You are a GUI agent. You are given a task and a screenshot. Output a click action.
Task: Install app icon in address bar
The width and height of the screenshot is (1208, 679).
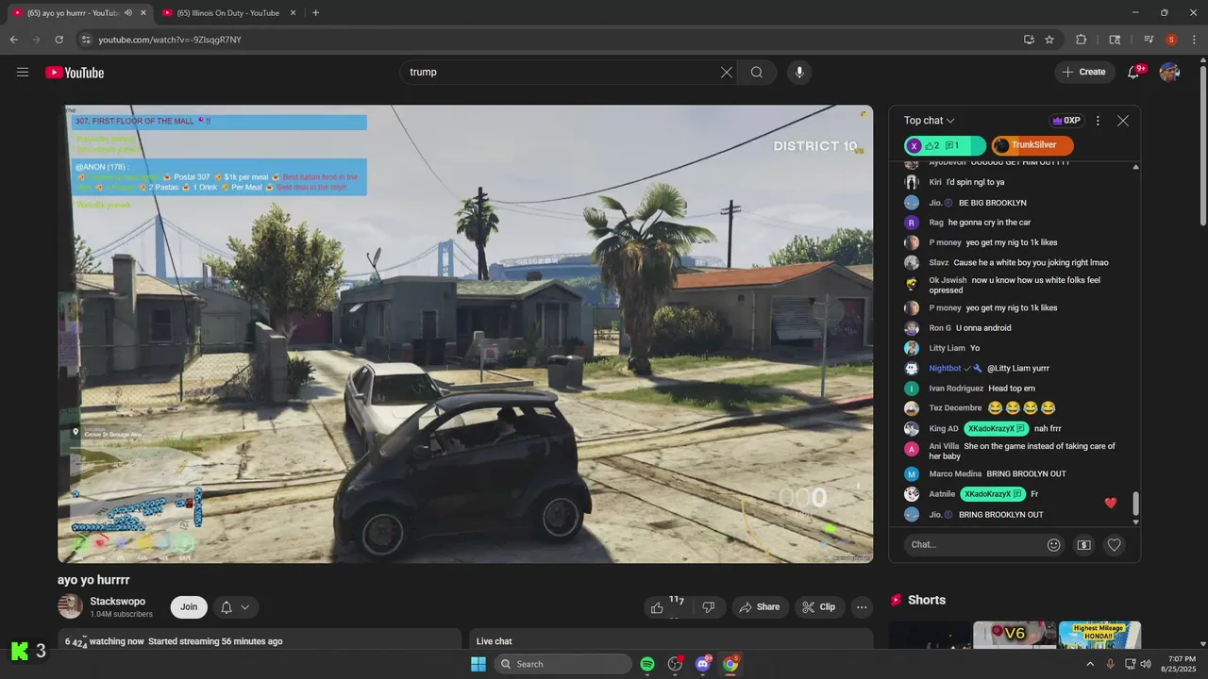[1029, 40]
